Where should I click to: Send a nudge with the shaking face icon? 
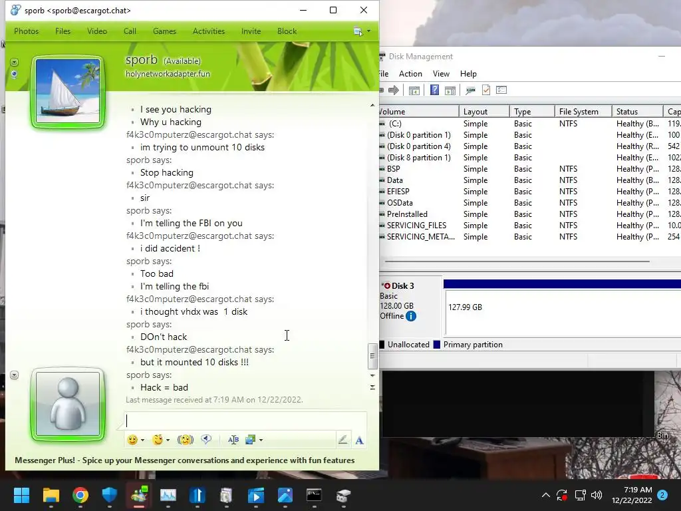186,440
